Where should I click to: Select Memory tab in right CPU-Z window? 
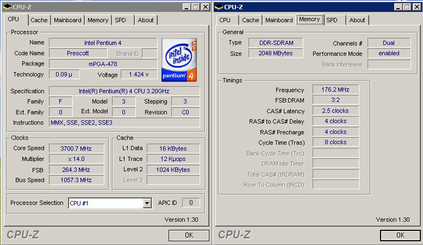coord(309,20)
